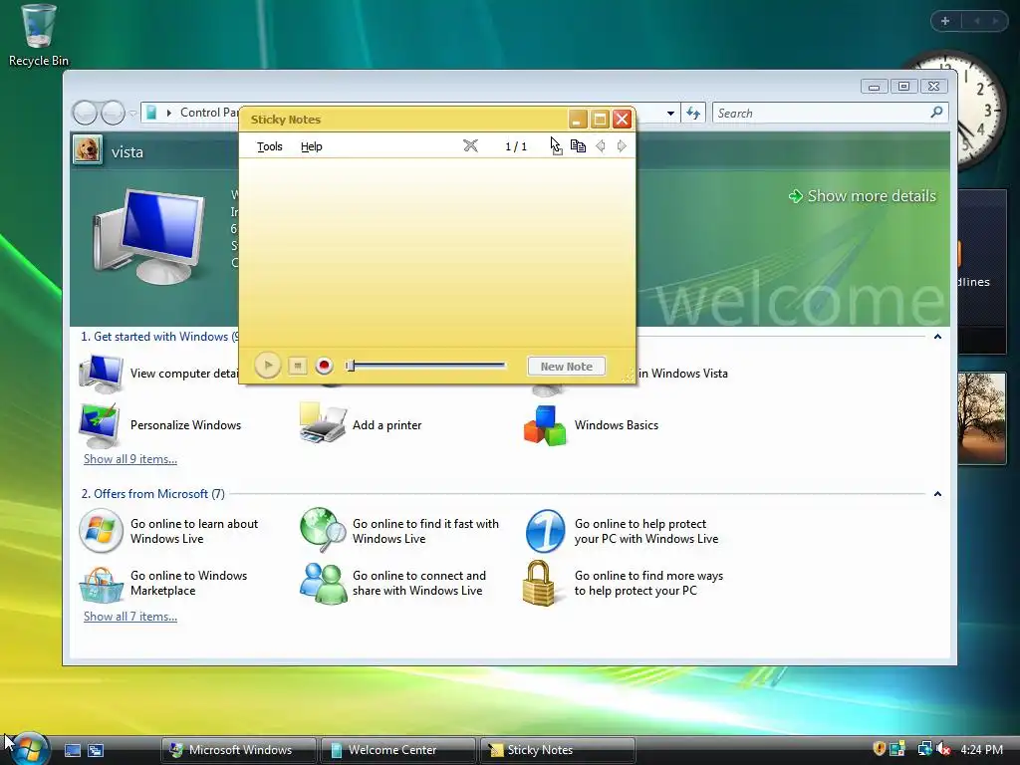Create a New Note
1020x765 pixels.
[x=566, y=367]
